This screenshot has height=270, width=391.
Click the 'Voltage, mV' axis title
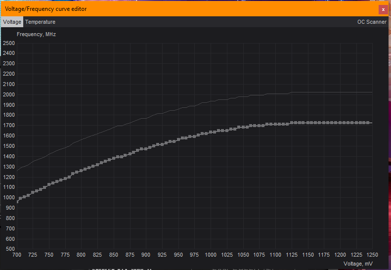[358, 264]
